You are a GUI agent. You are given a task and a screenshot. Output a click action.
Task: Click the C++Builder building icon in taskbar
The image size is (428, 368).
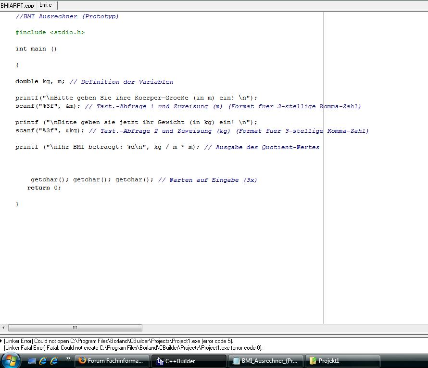point(159,361)
